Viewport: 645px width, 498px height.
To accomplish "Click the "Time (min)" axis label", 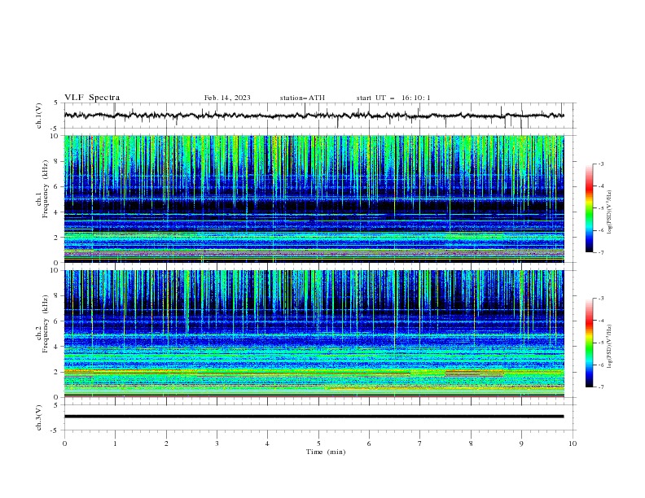I will point(326,452).
